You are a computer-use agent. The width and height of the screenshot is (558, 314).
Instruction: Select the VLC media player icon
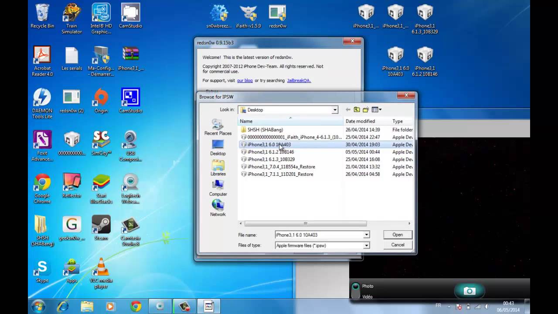pyautogui.click(x=101, y=273)
